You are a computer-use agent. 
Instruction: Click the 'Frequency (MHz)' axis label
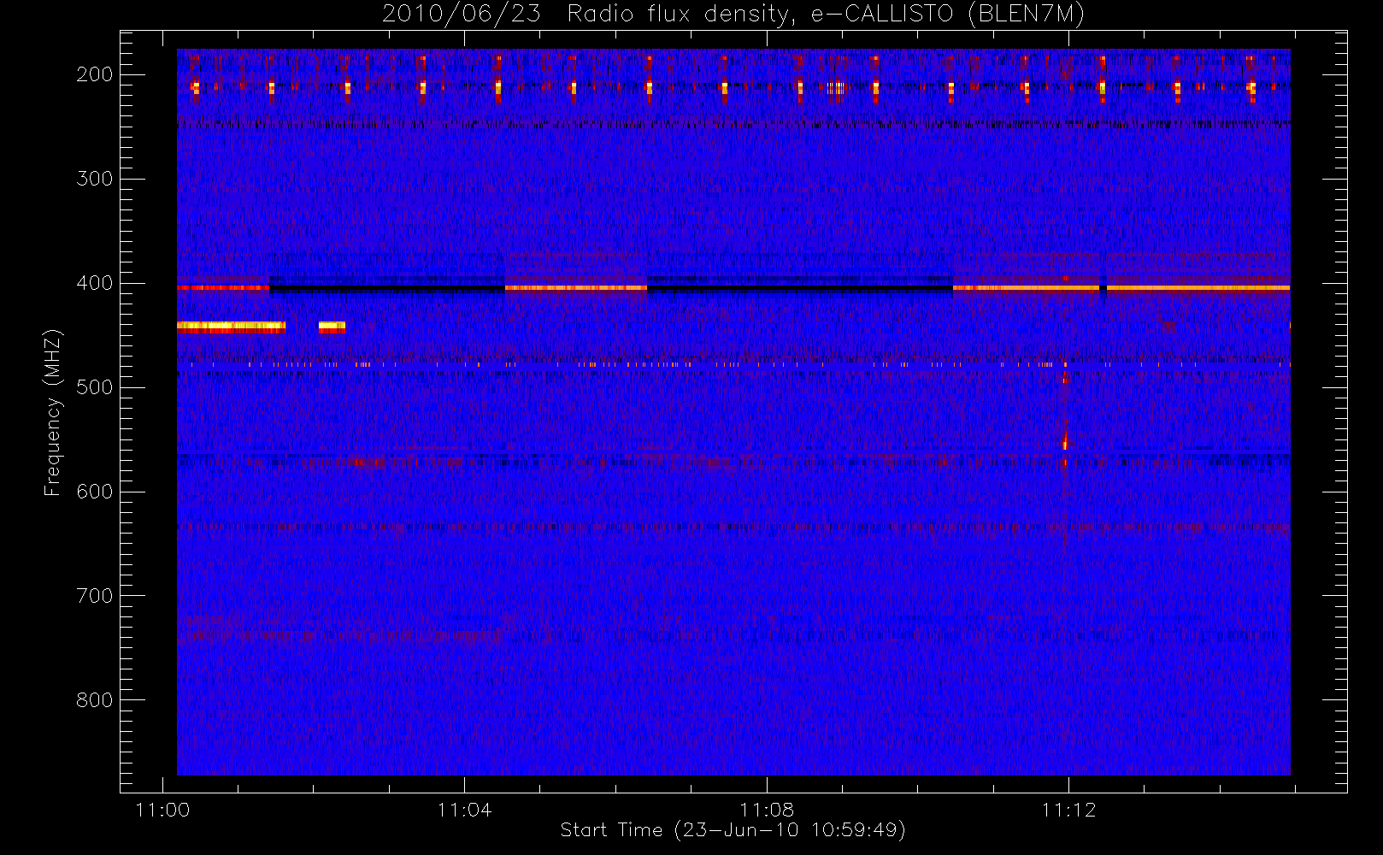(x=53, y=413)
